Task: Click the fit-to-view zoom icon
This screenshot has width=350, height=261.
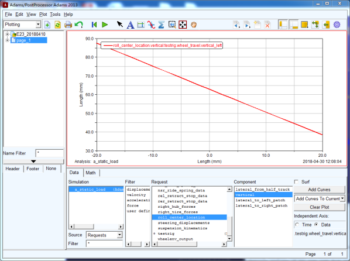Action: [183, 25]
